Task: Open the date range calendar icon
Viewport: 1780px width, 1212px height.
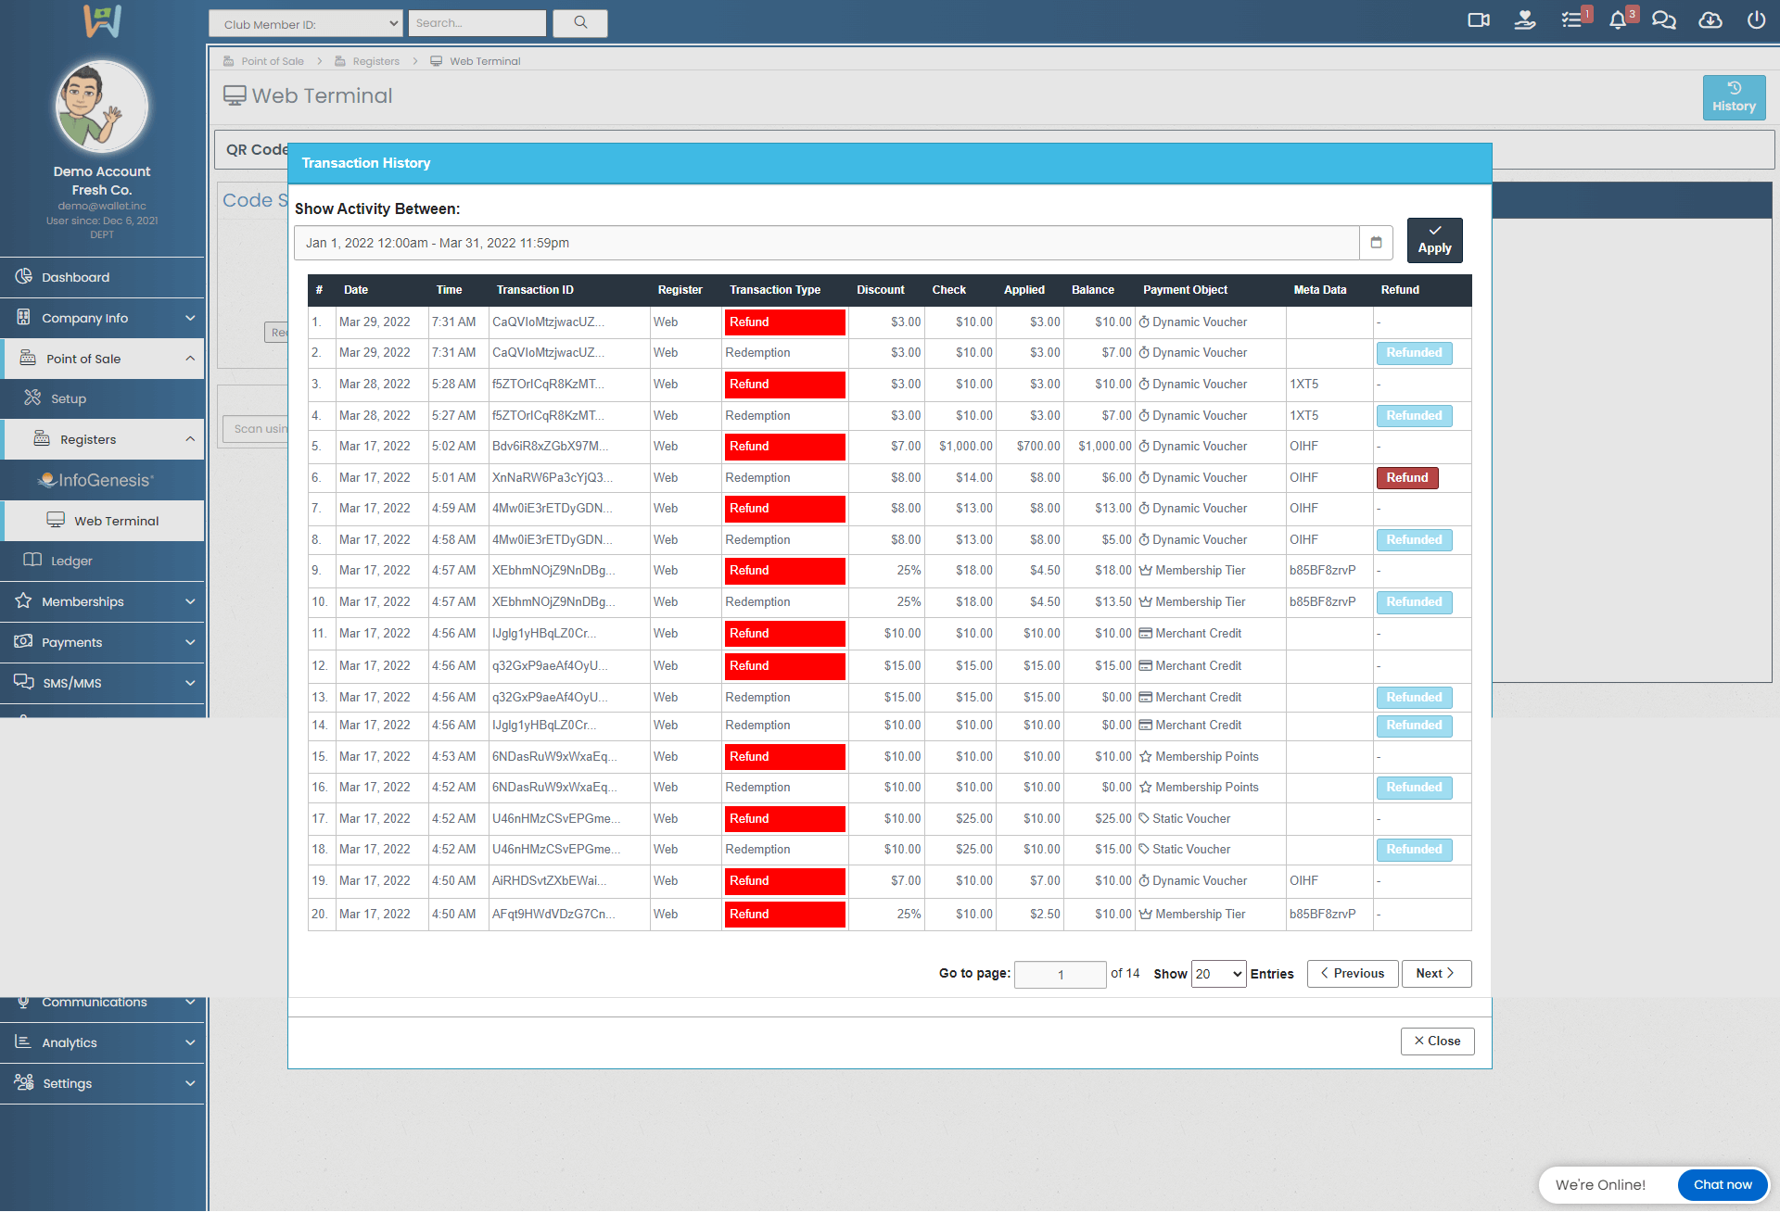Action: click(x=1376, y=243)
